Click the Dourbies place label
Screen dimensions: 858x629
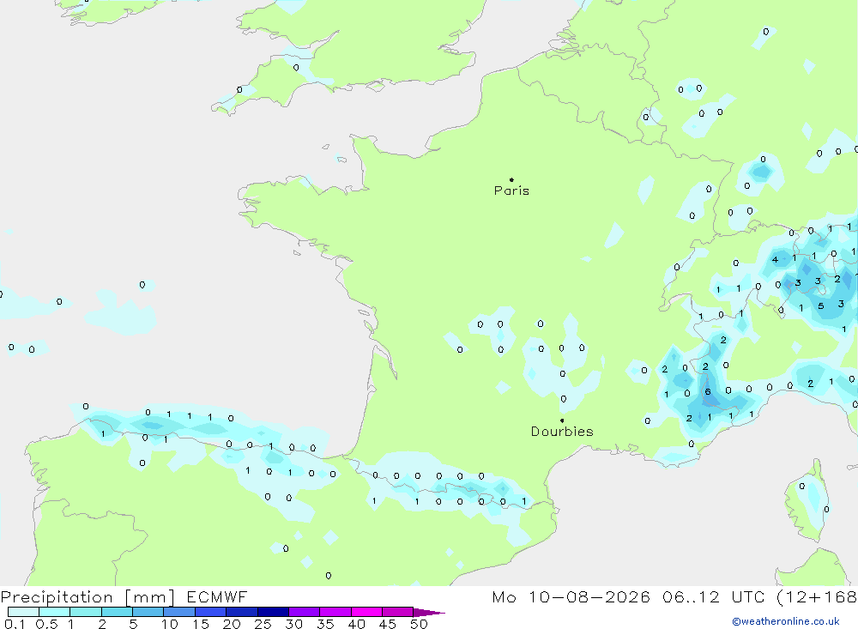click(x=562, y=432)
